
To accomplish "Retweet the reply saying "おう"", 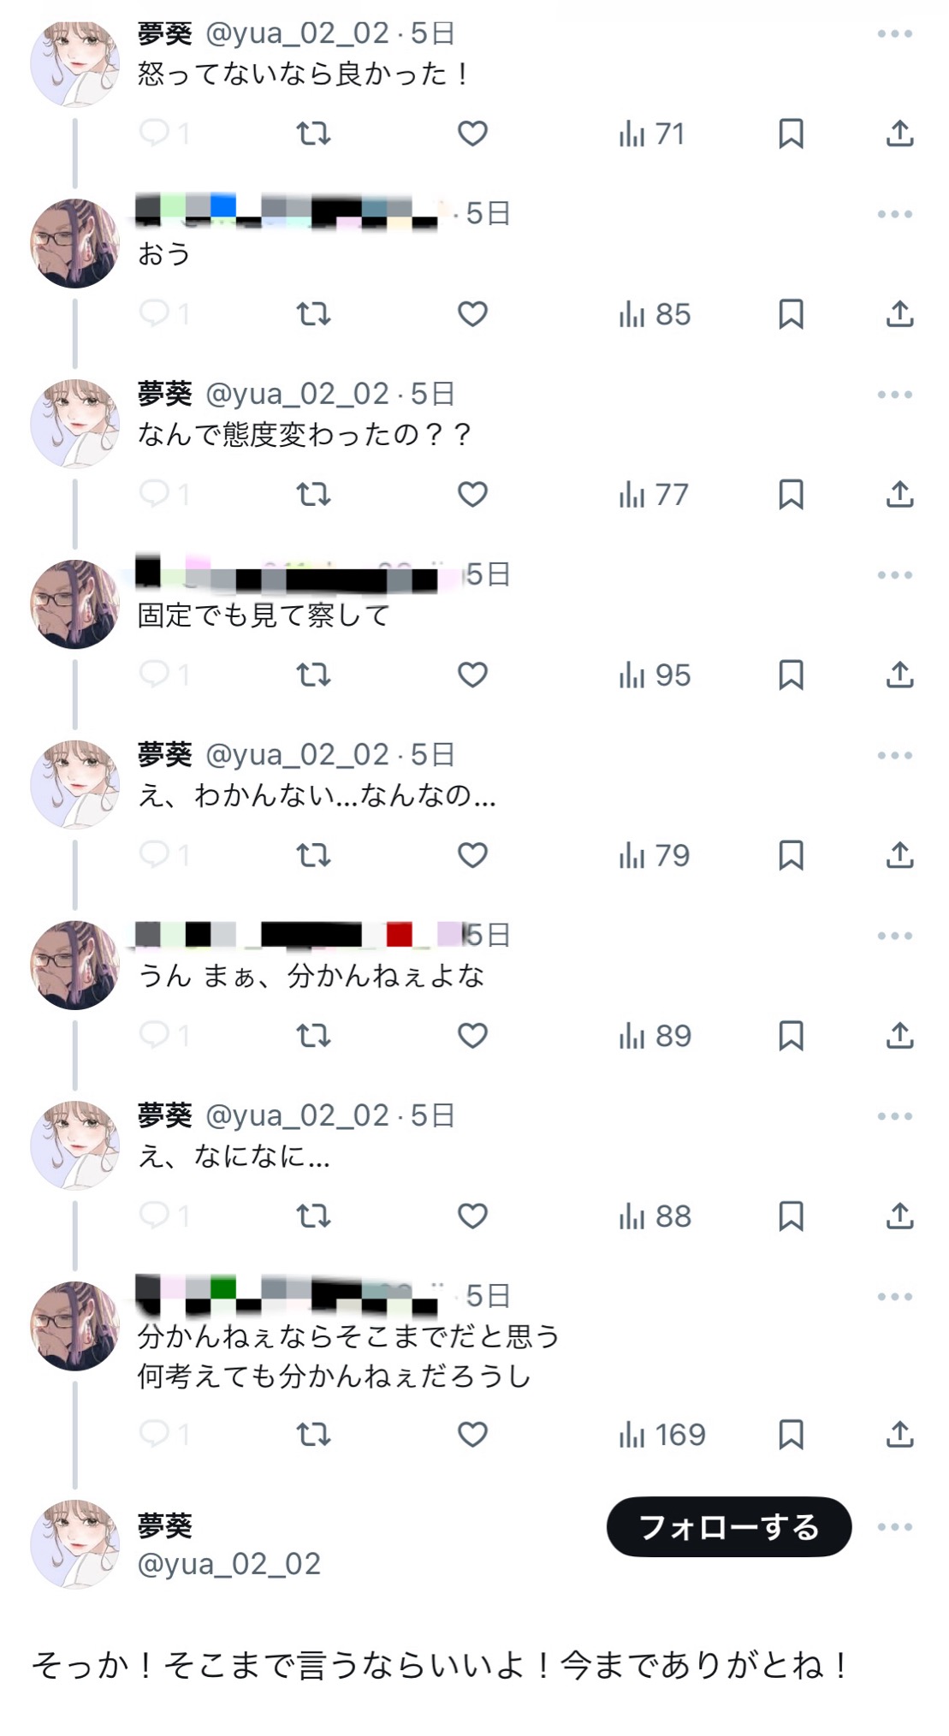I will coord(313,314).
